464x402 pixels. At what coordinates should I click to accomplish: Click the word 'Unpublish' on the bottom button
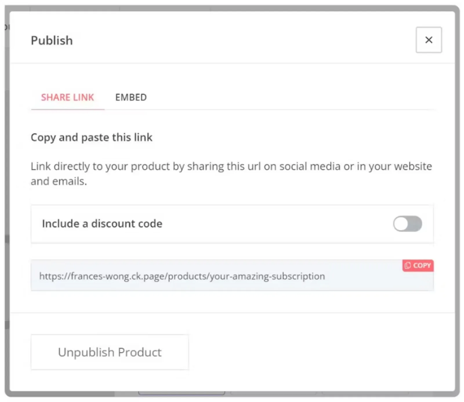pyautogui.click(x=86, y=352)
